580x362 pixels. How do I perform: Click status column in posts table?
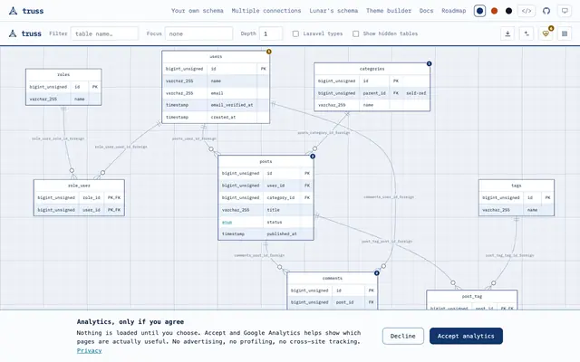(275, 222)
